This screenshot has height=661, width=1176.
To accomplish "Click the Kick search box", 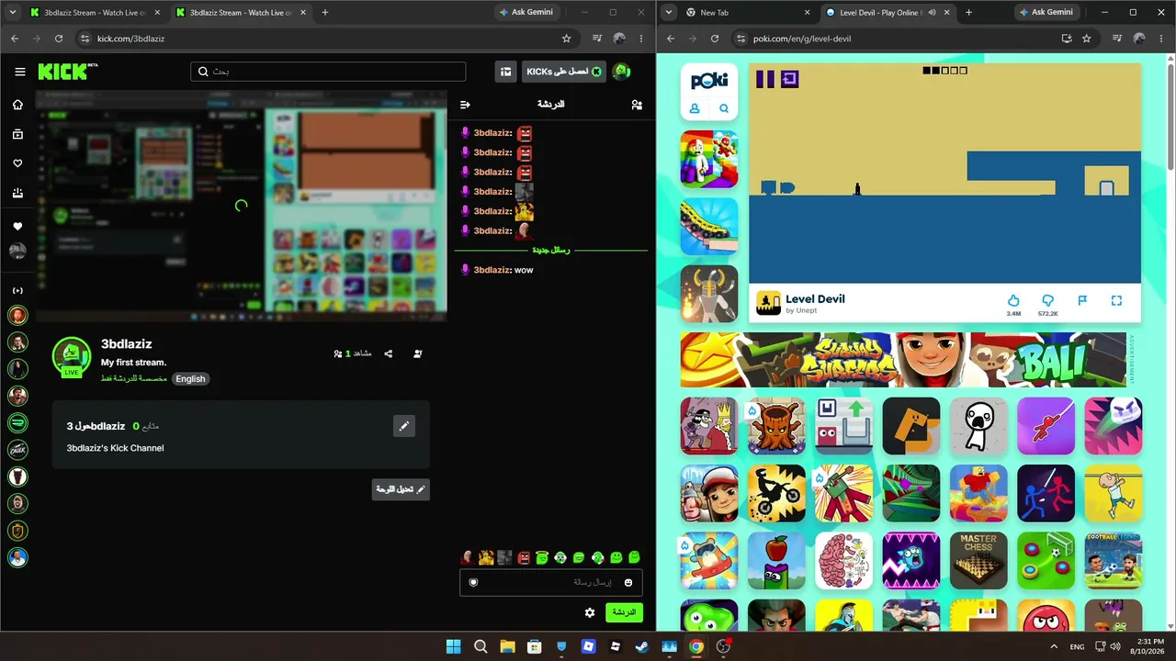I will coord(328,72).
